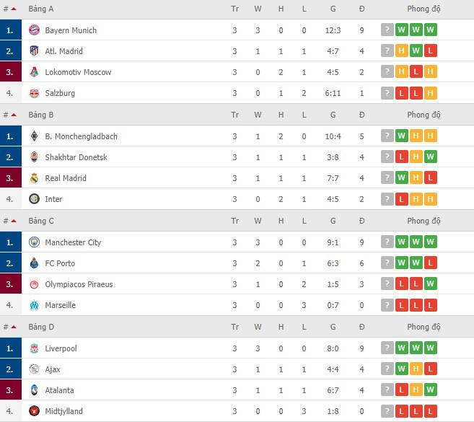This screenshot has width=474, height=422.
Task: Sort Bảng D by rank arrow
Action: (x=14, y=327)
